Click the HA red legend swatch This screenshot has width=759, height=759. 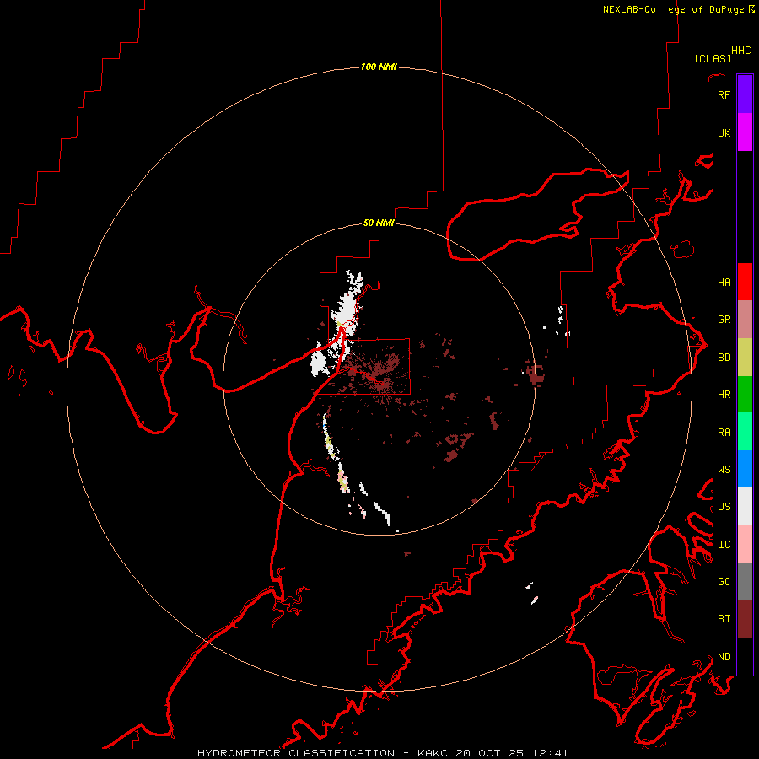[x=745, y=282]
